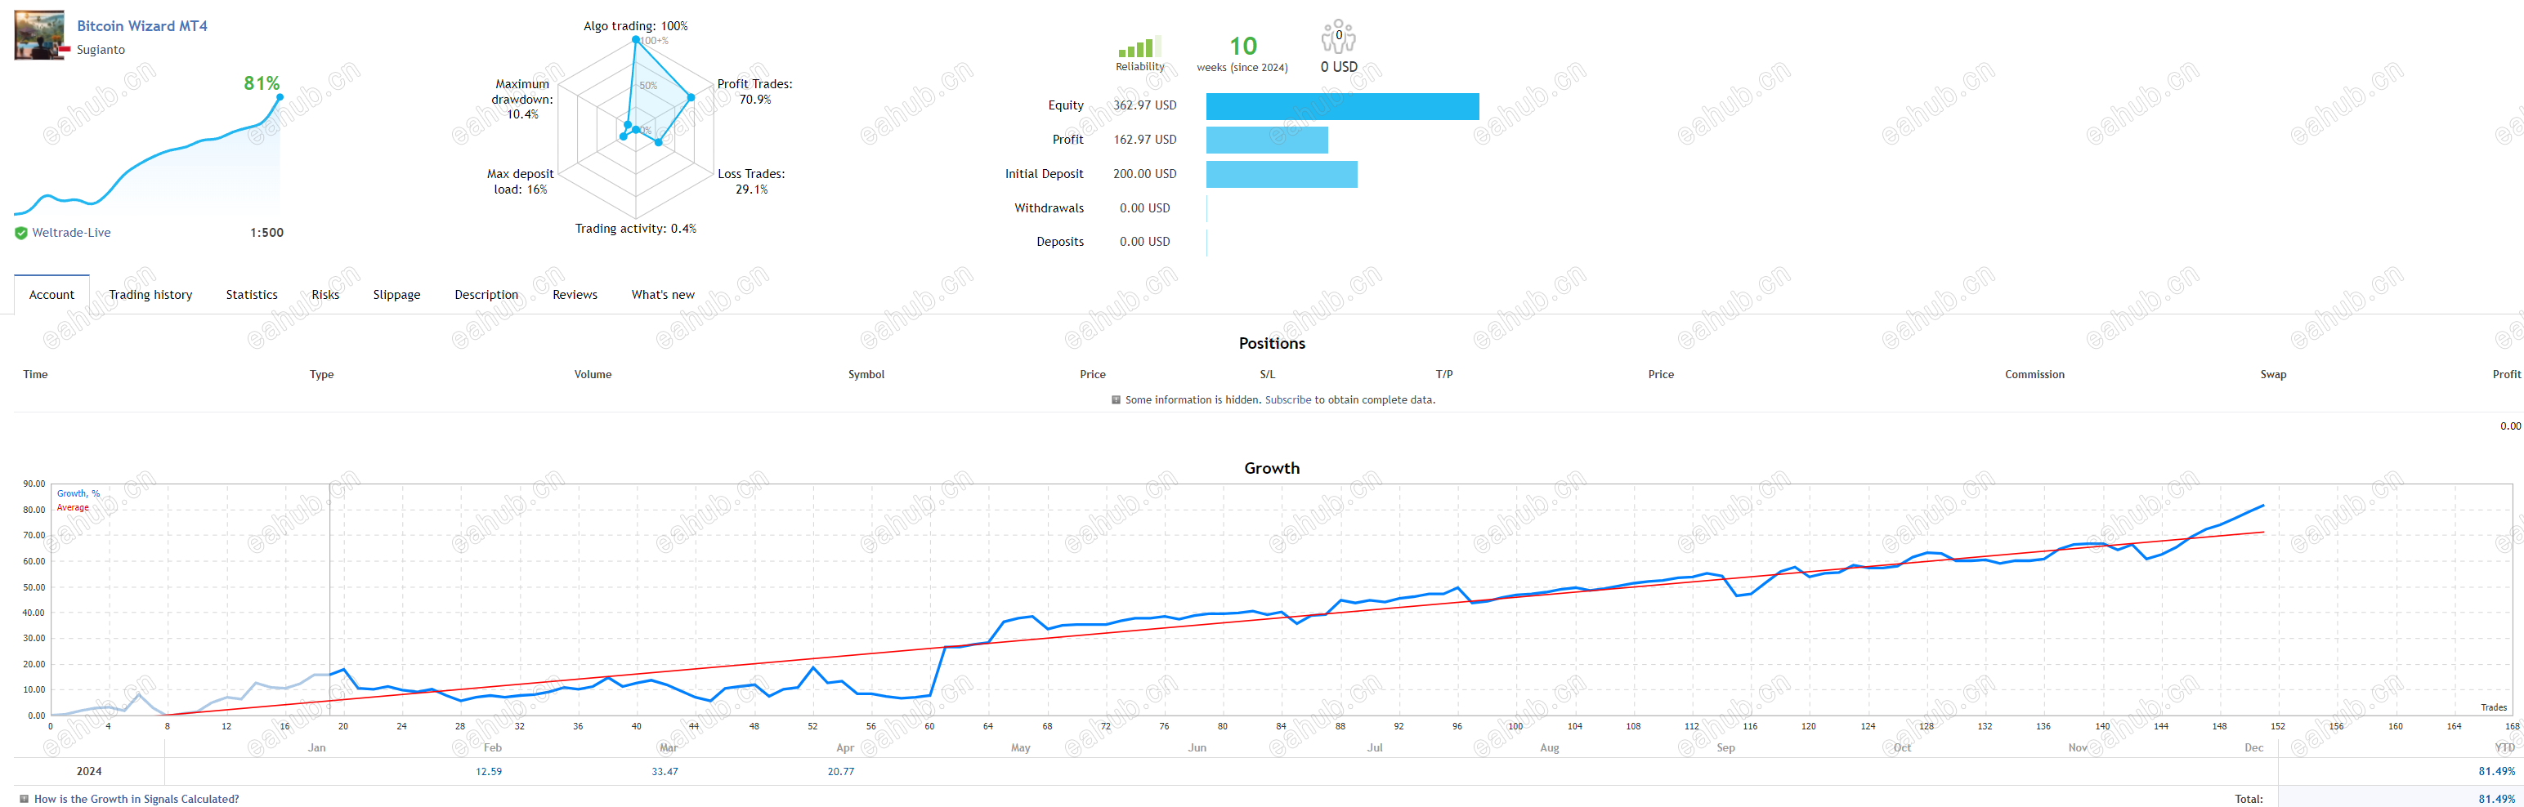
Task: Click the Commission column header
Action: tap(2034, 375)
